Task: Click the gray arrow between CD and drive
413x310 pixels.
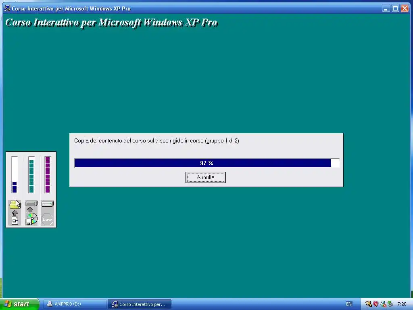Action: click(x=30, y=209)
